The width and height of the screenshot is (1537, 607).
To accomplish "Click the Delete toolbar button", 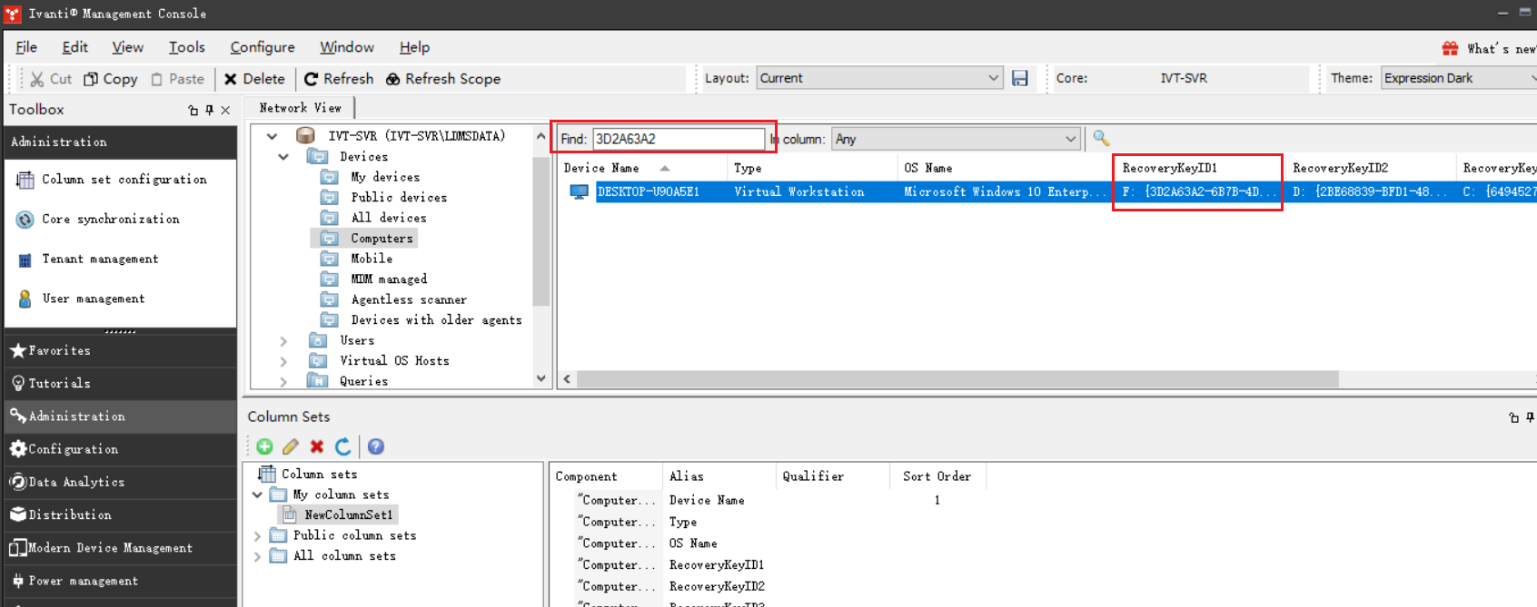I will pos(254,79).
